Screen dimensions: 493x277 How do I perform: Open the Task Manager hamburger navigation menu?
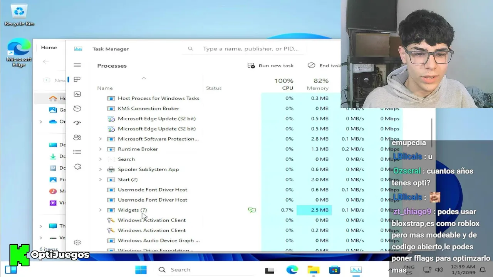click(77, 65)
